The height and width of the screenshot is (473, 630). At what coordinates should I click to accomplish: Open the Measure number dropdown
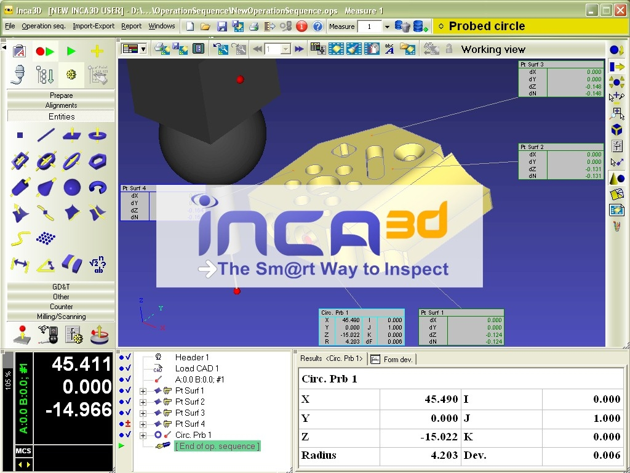coord(387,26)
